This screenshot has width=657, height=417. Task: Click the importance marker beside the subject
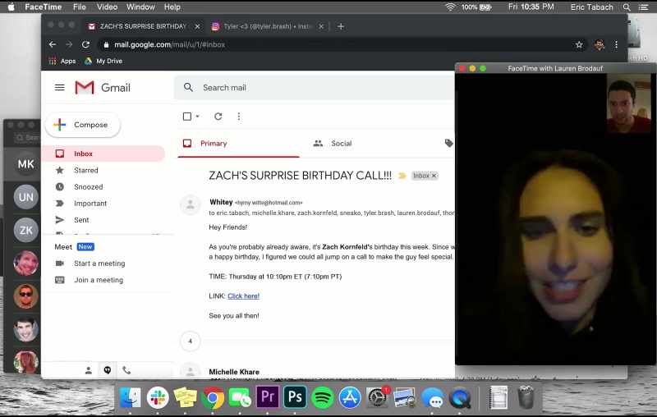pyautogui.click(x=402, y=176)
